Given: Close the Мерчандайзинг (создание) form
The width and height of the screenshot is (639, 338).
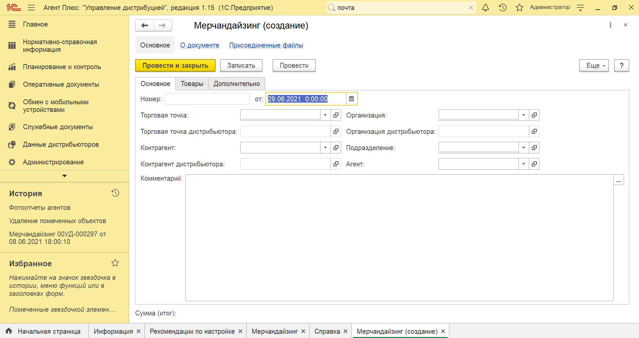Looking at the screenshot, I should click(x=625, y=25).
